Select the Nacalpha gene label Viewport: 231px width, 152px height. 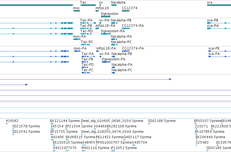[x=118, y=2]
